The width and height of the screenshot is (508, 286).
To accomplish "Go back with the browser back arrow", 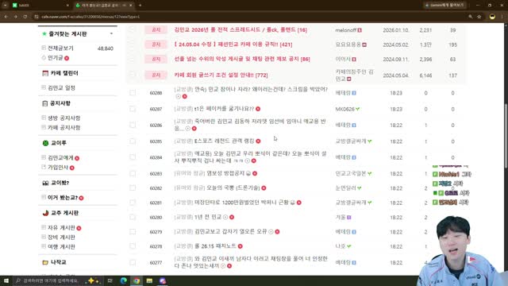I will 6,17.
